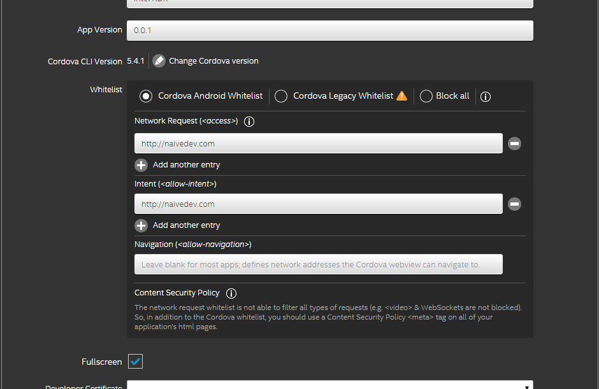The height and width of the screenshot is (389, 599).
Task: Click plus icon under Intent field
Action: (141, 225)
